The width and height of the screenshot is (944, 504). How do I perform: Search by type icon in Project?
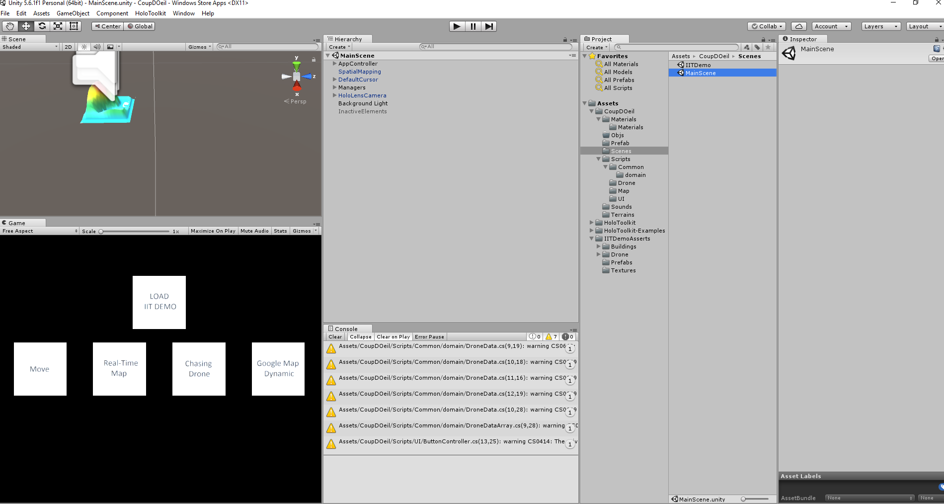[x=746, y=47]
